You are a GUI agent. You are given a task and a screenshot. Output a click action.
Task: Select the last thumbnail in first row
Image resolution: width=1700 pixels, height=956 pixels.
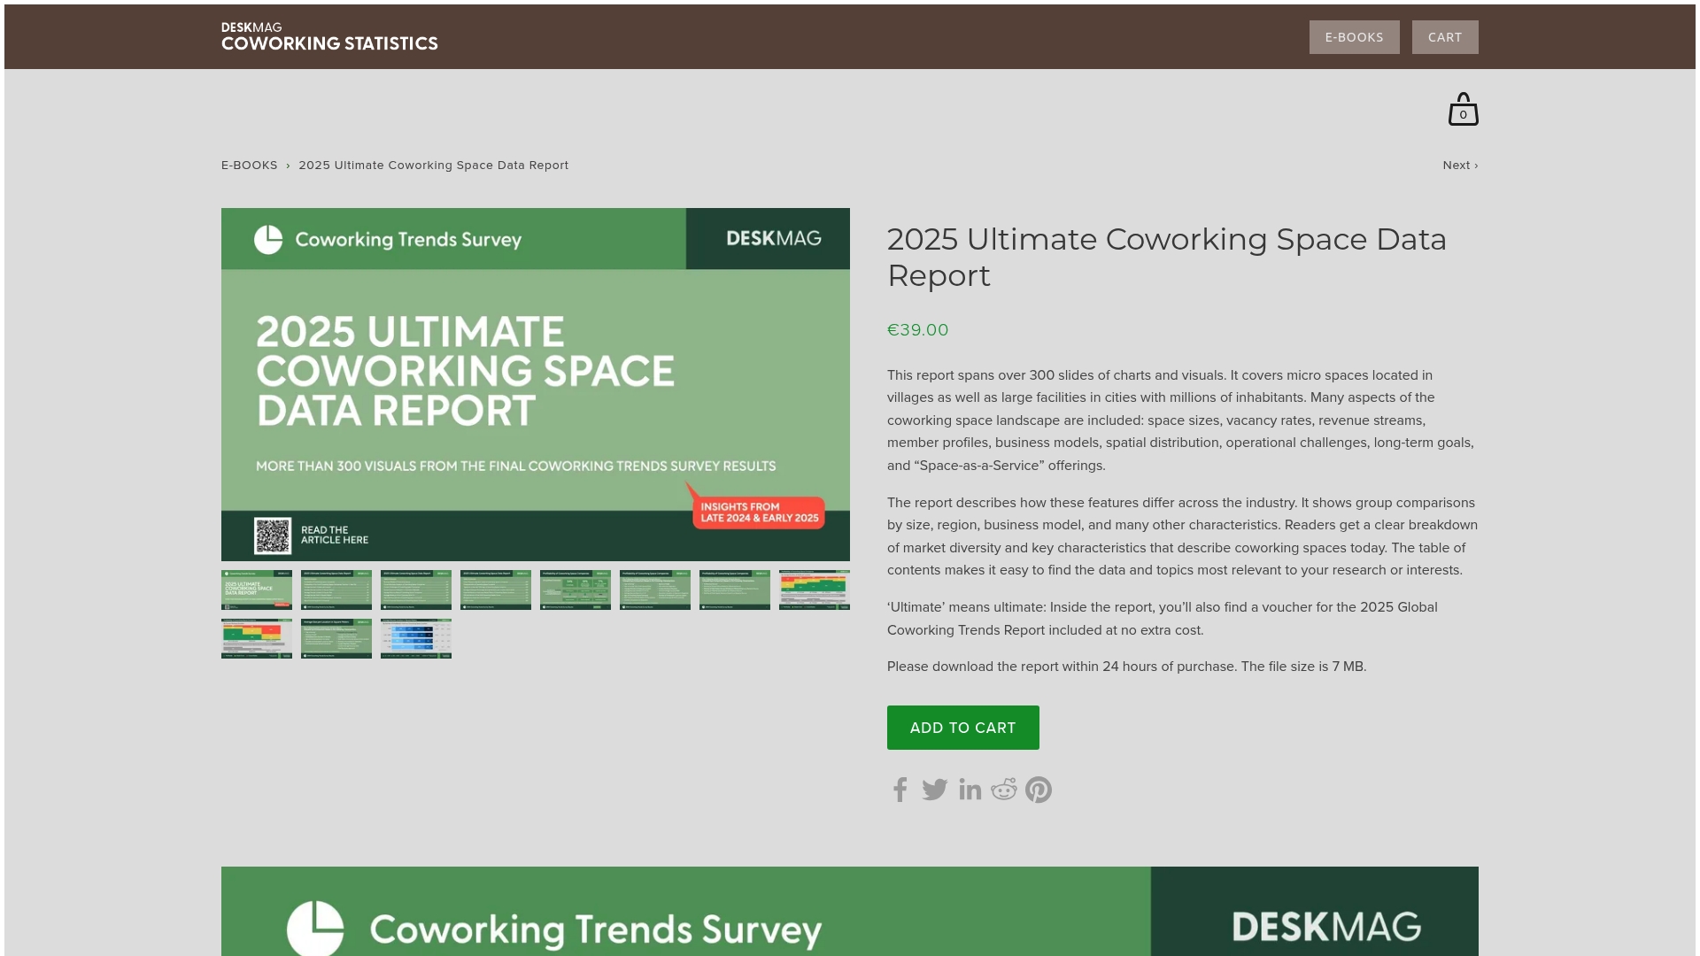point(814,590)
